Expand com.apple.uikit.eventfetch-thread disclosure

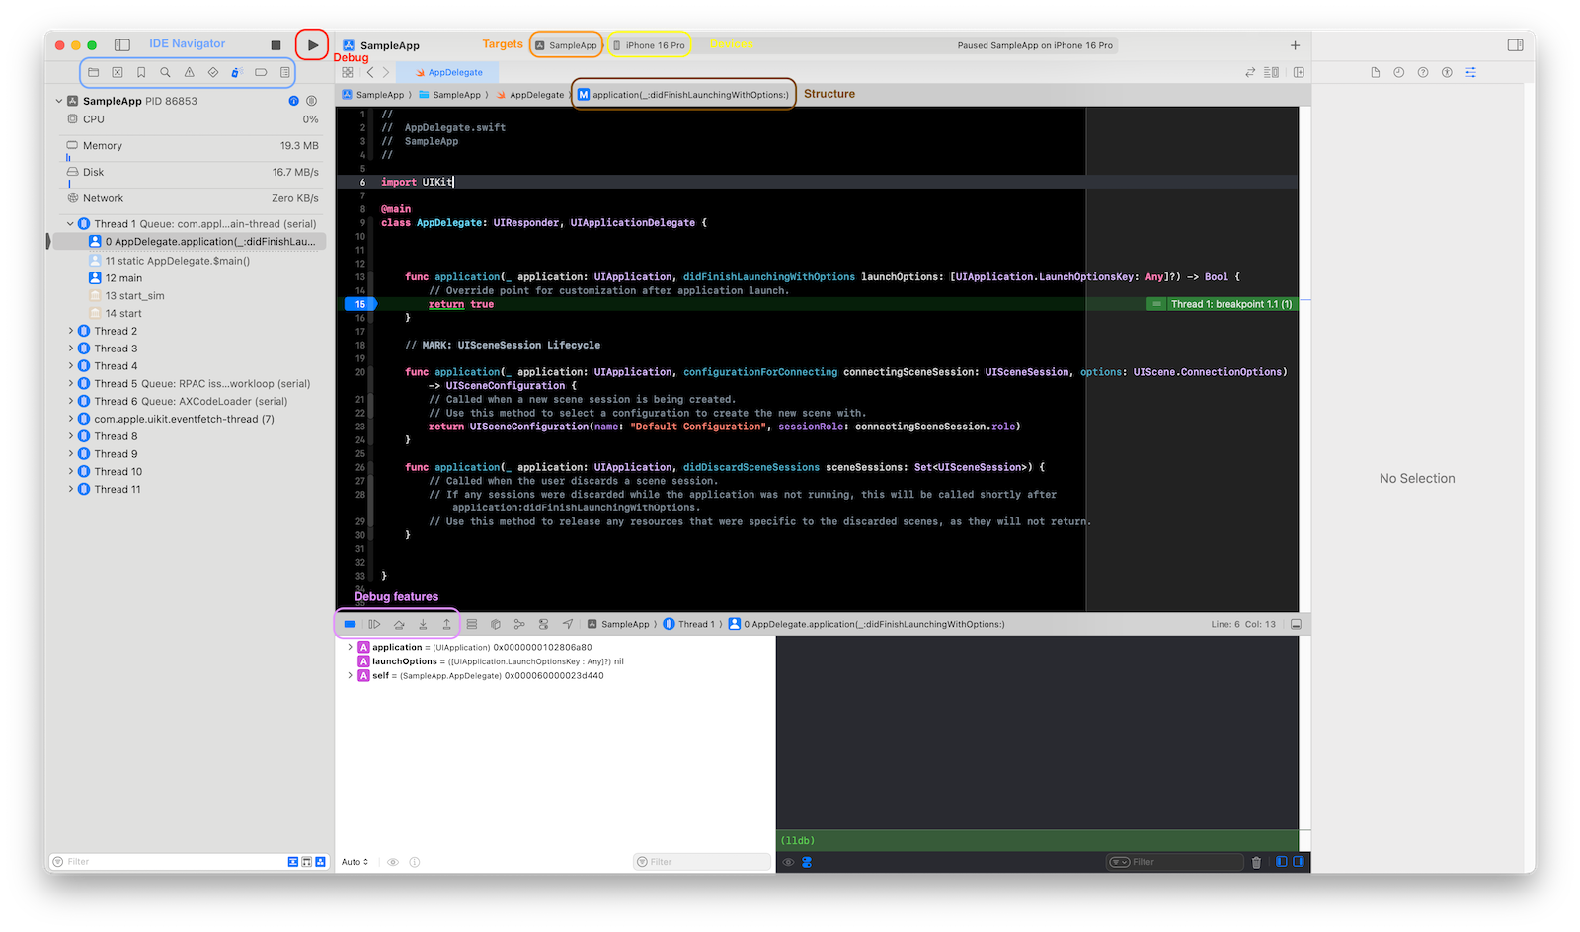tap(70, 419)
